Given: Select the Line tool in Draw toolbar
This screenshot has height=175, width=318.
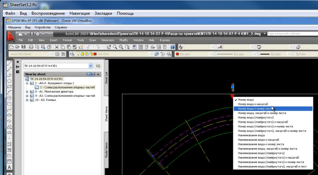Looking at the screenshot, I should coord(10,63).
